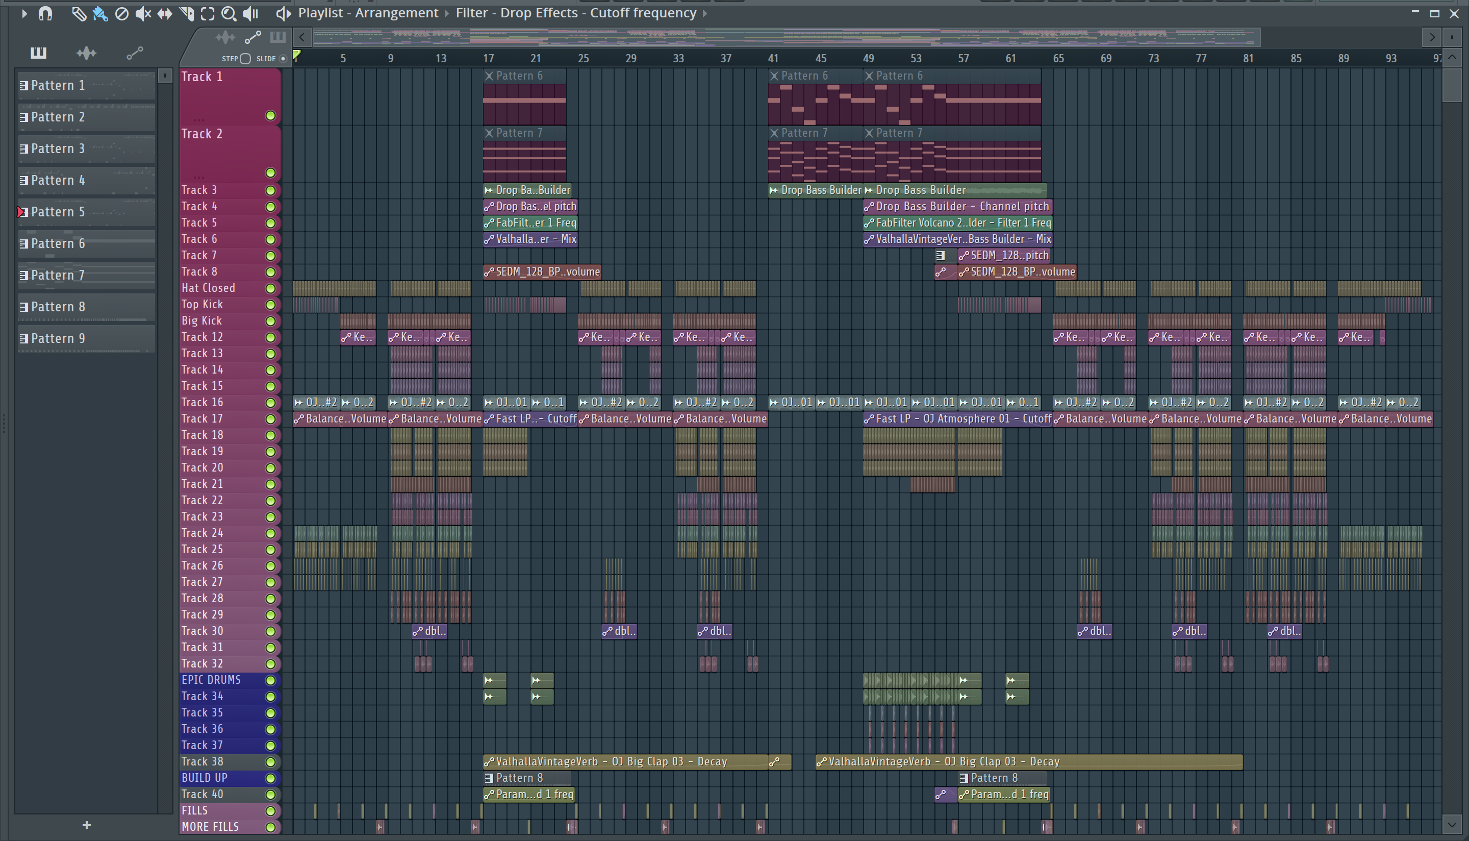This screenshot has height=841, width=1469.
Task: Click bar 49 on the timeline ruler
Action: (x=868, y=58)
